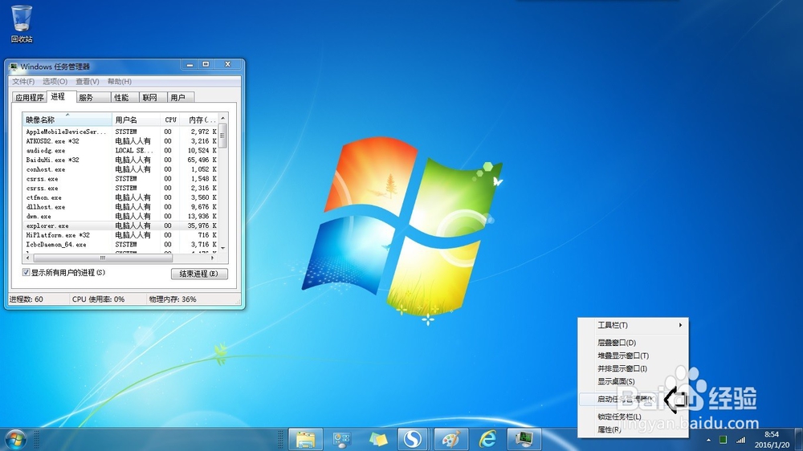803x451 pixels.
Task: Select the conhost.exe process
Action: [120, 169]
